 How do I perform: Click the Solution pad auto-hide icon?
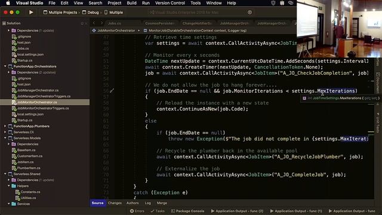(82, 23)
